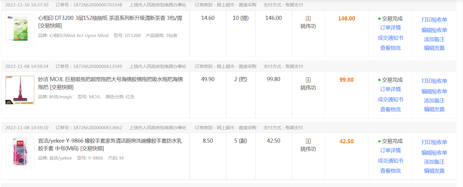Click the orange total 42.50
Viewport: 463px width, 187px height.
(346, 141)
